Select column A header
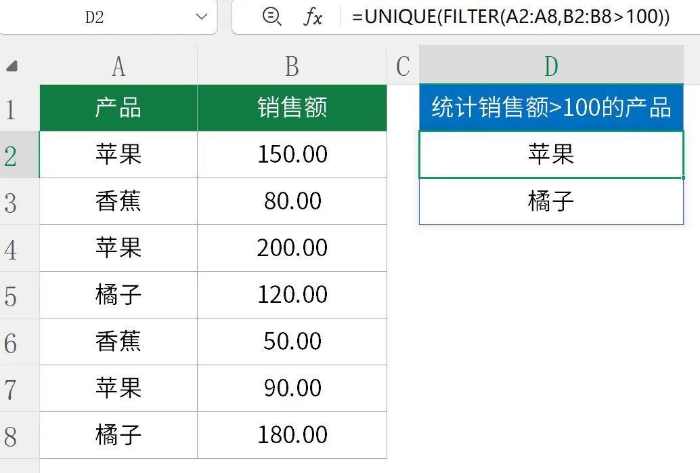 [x=118, y=66]
